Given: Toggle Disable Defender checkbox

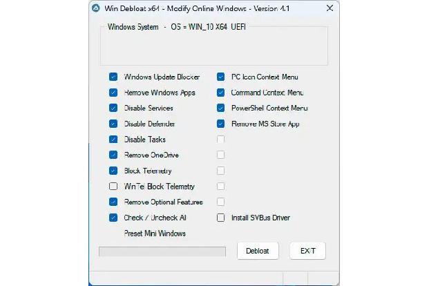Looking at the screenshot, I should [113, 124].
